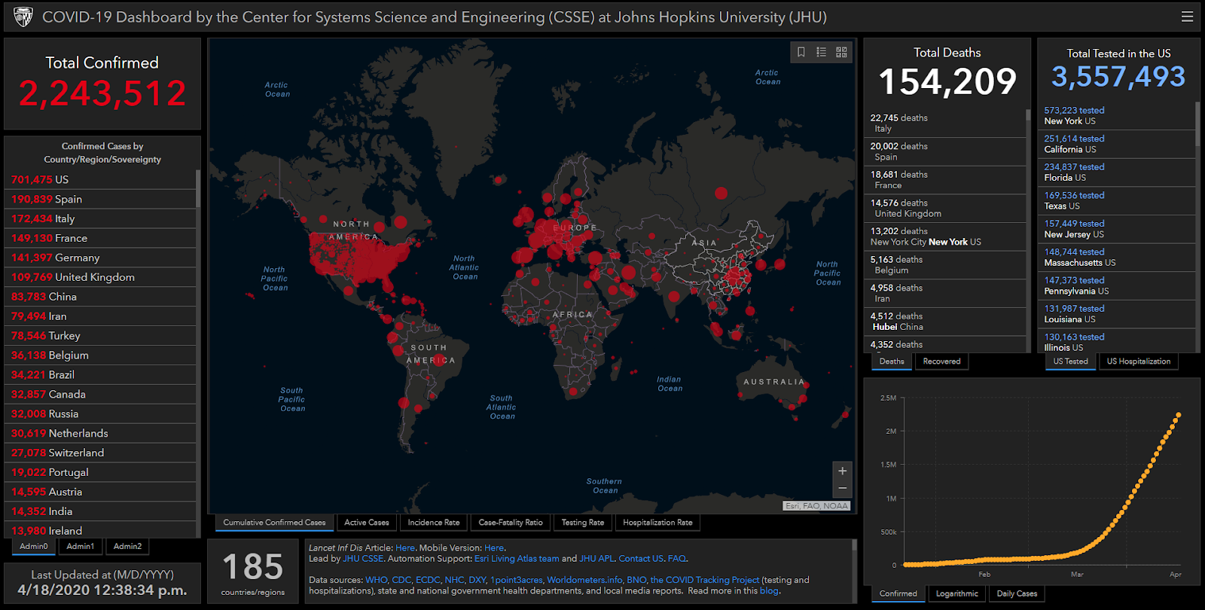Open the Incidence Rate map tab
This screenshot has height=610, width=1205.
tap(434, 523)
